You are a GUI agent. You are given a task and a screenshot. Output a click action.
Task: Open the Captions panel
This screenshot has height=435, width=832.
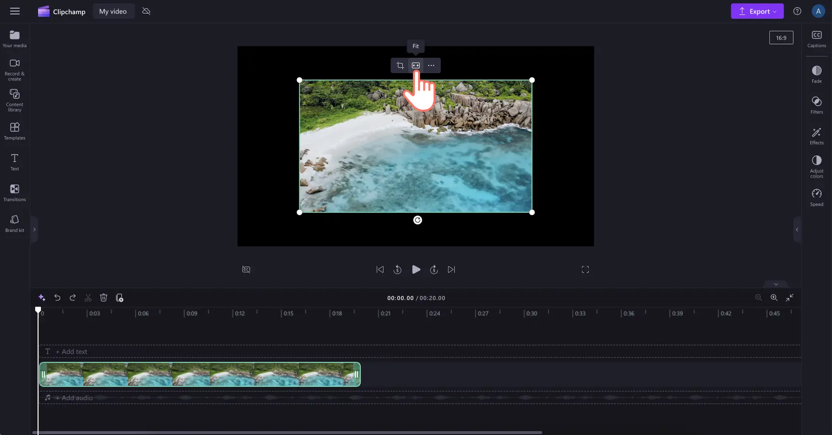point(817,39)
